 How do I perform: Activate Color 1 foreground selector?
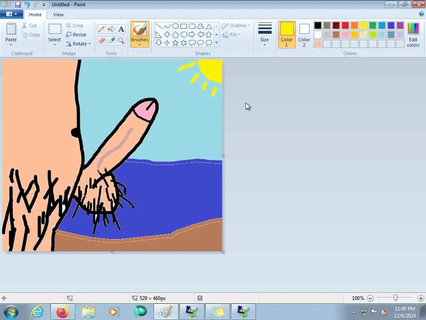click(x=287, y=35)
